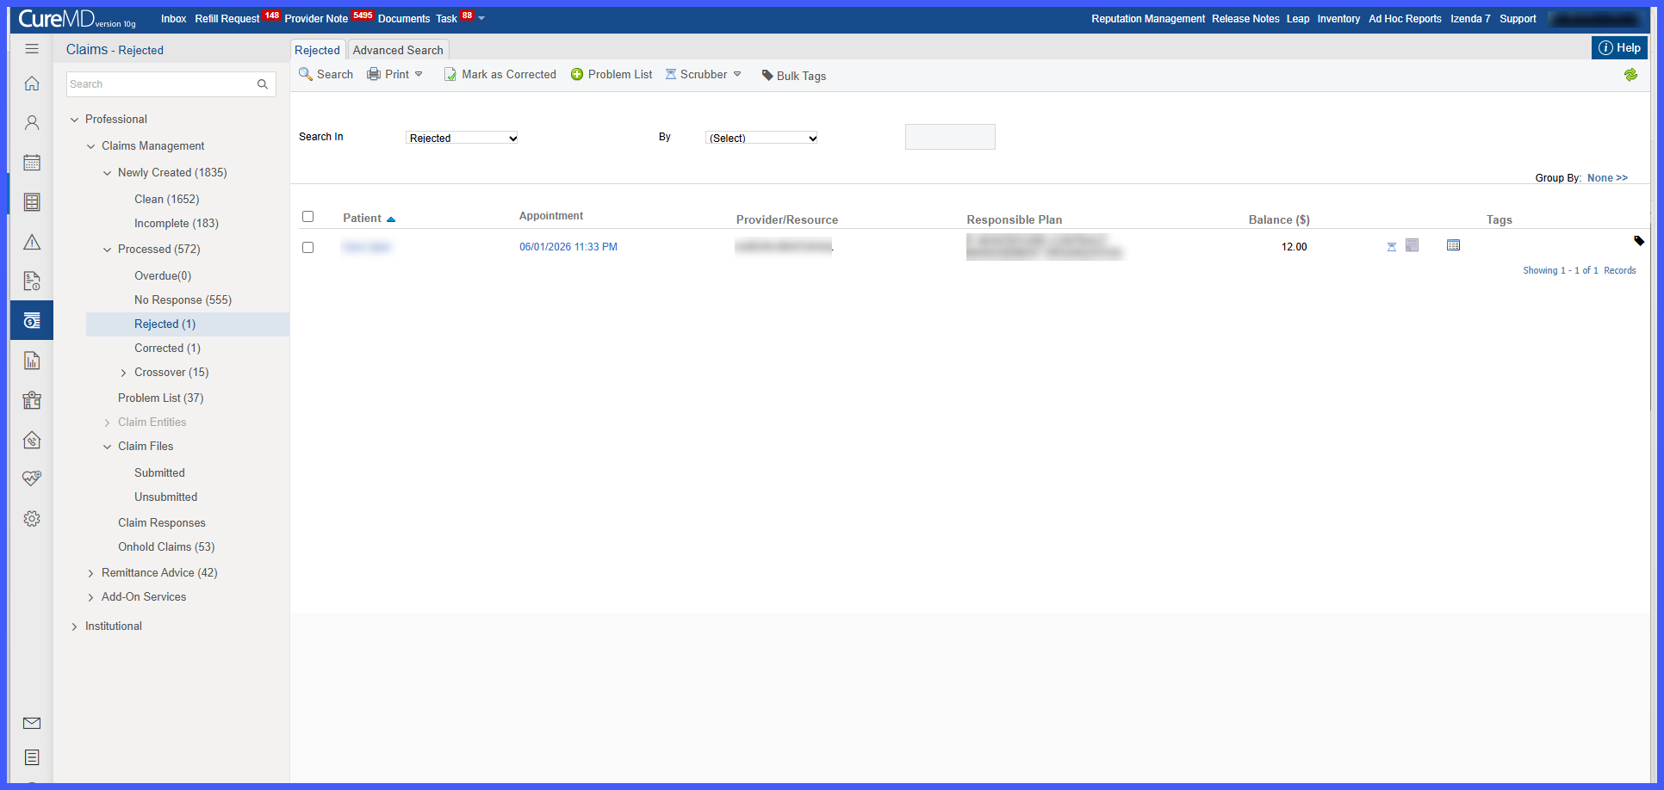The image size is (1664, 790).
Task: Open the invoice document icon in sidebar
Action: [x=32, y=281]
